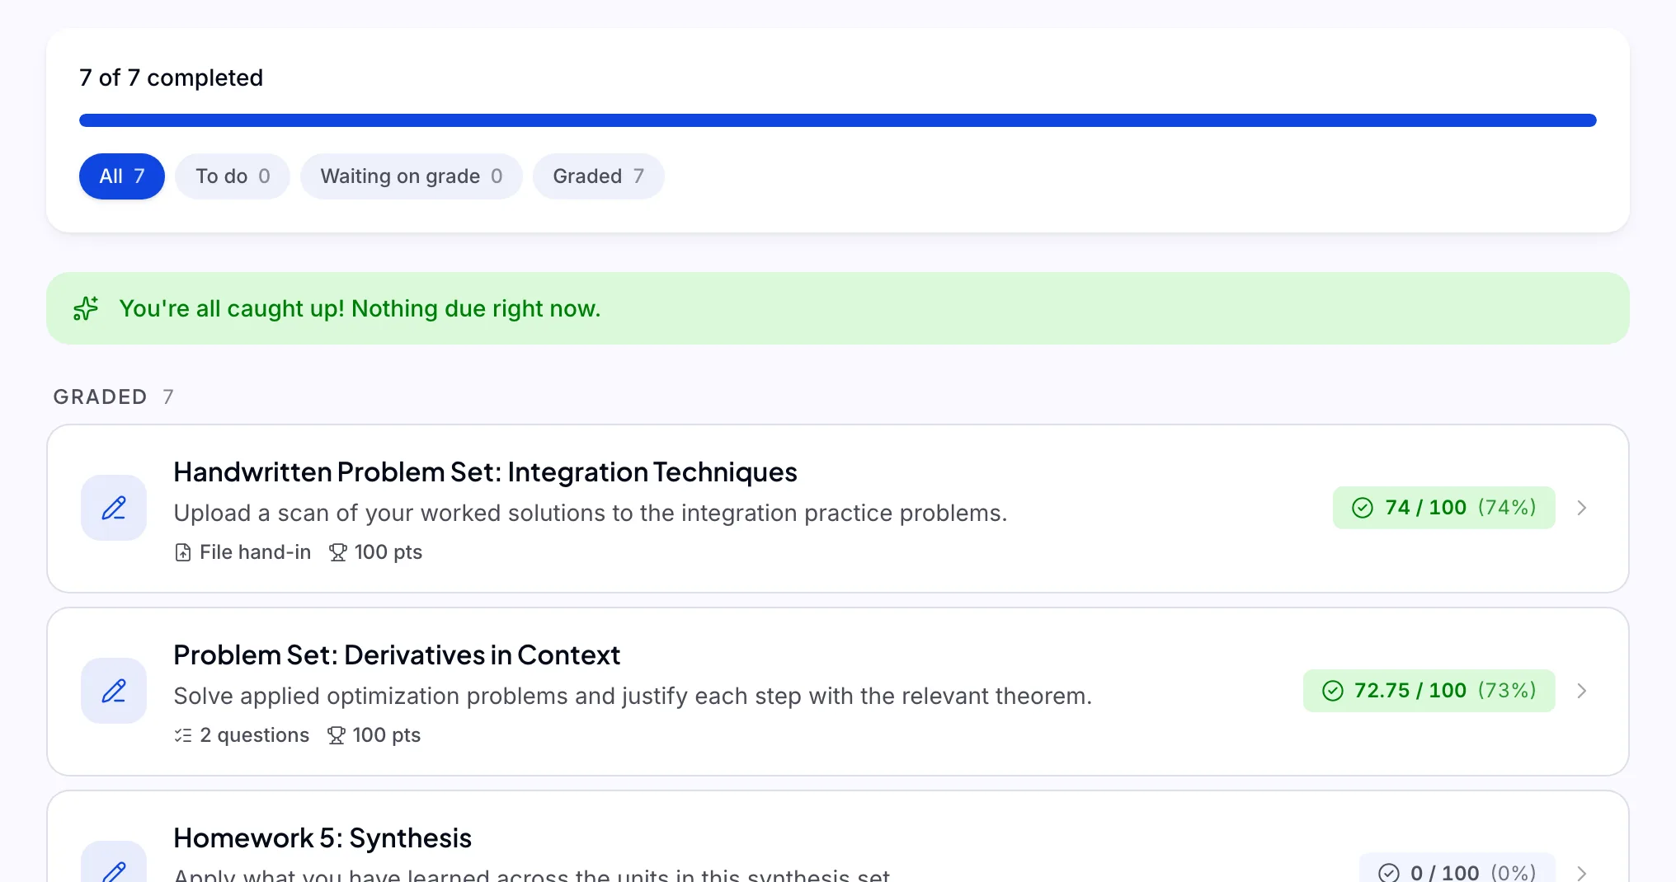This screenshot has width=1676, height=882.
Task: Open the Homework 5: Synthesis title
Action: (322, 838)
